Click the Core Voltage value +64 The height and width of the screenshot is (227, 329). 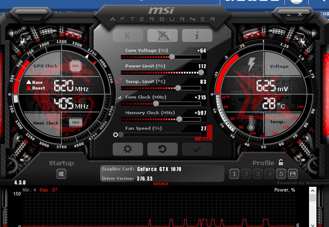pos(202,51)
